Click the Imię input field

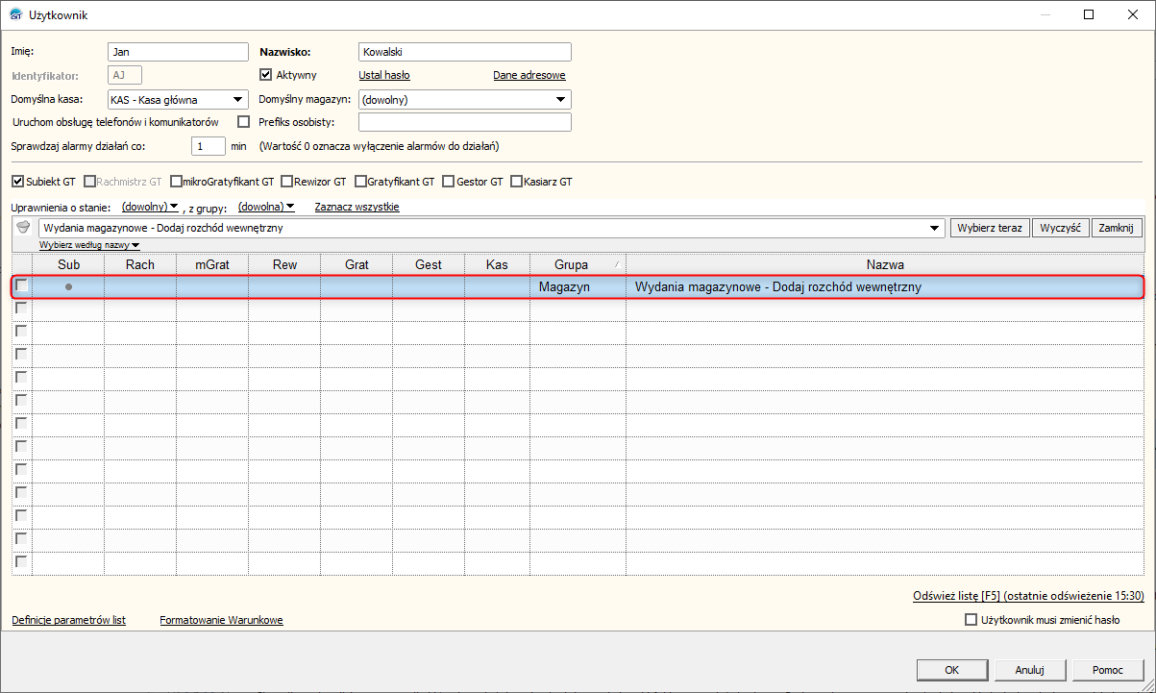[179, 52]
